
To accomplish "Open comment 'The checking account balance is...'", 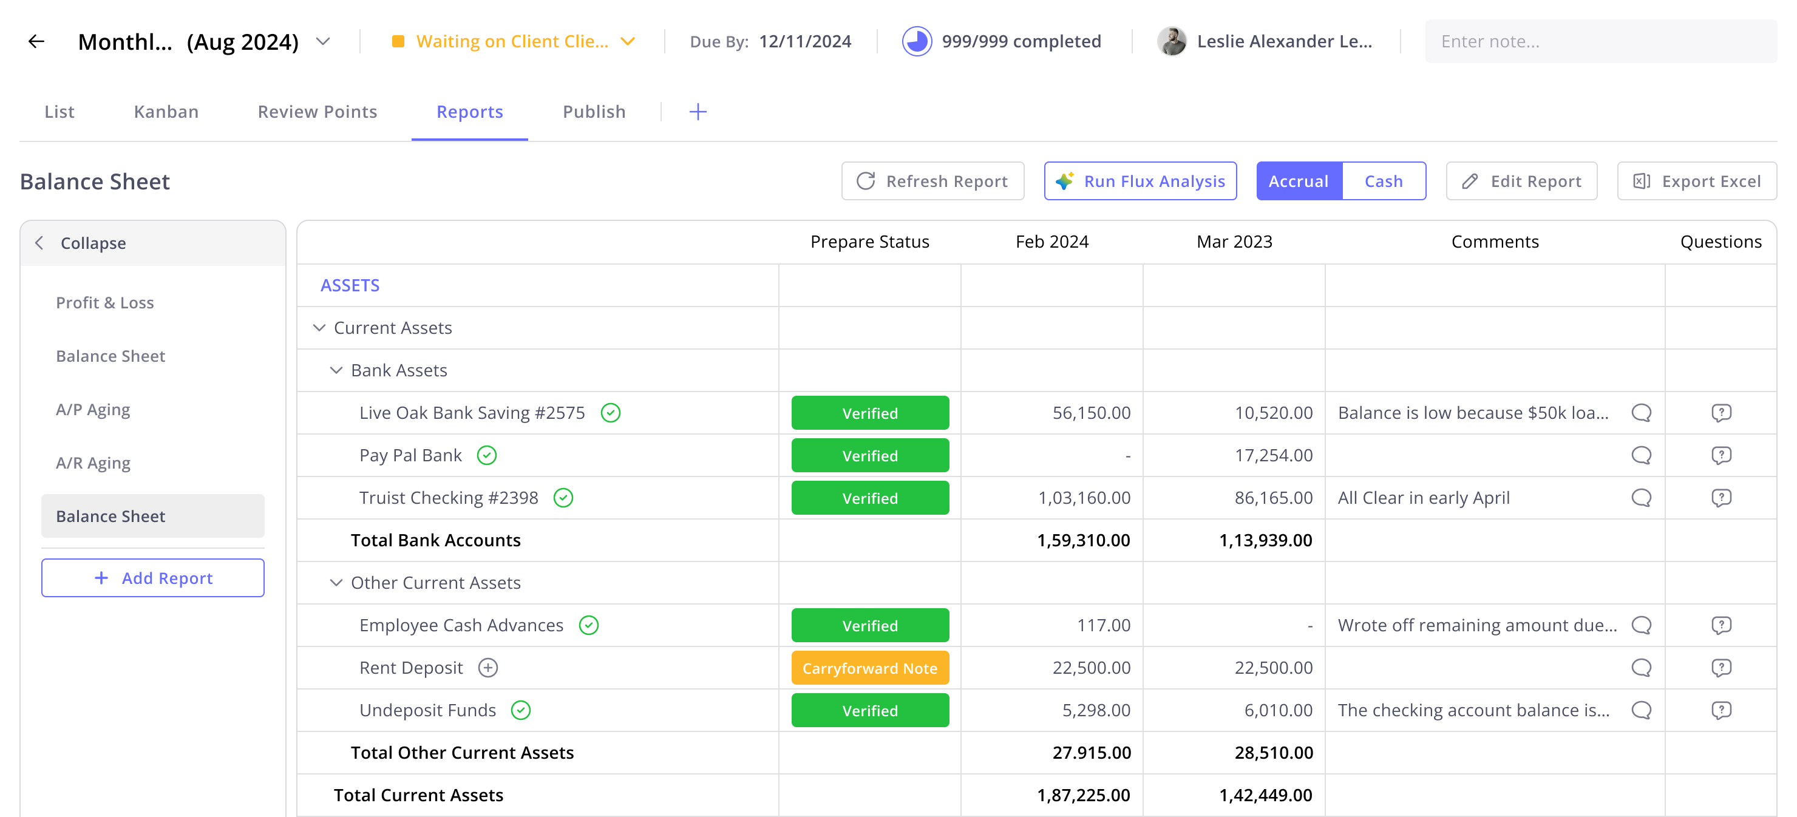I will (1473, 710).
